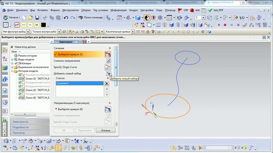Click the clock History tab in resource bar

(x=5, y=102)
